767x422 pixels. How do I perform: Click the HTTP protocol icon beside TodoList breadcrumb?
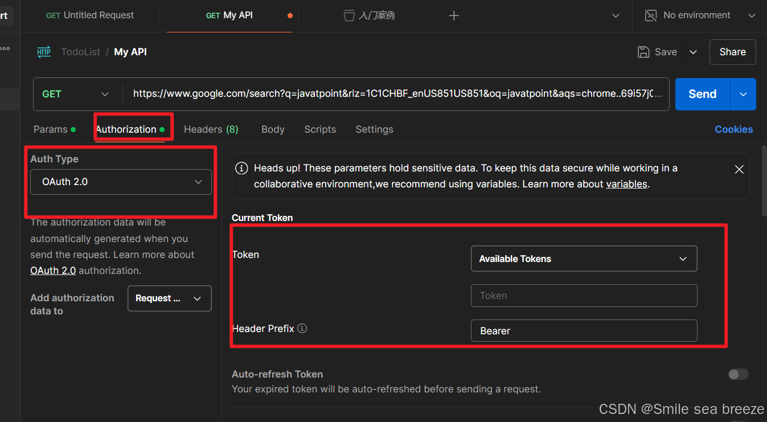pyautogui.click(x=44, y=51)
